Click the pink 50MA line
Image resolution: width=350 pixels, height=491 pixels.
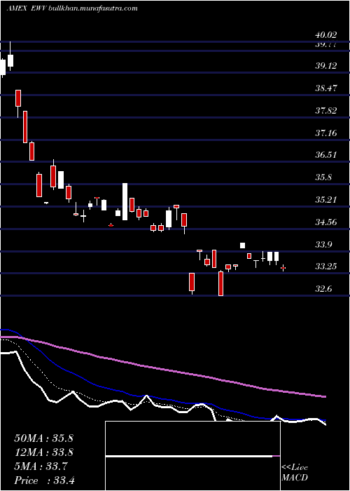click(x=162, y=369)
